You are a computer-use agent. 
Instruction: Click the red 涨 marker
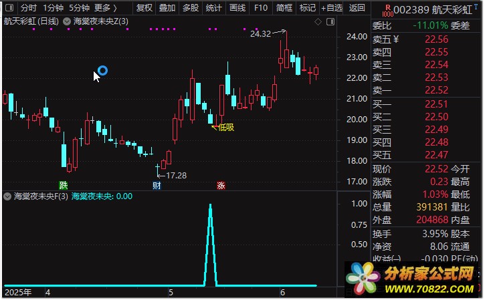221,185
